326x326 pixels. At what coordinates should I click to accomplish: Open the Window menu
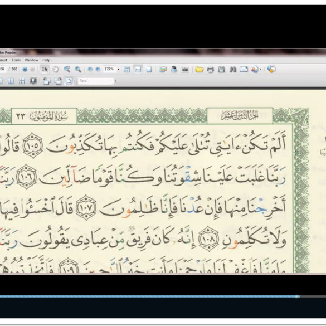(x=31, y=60)
